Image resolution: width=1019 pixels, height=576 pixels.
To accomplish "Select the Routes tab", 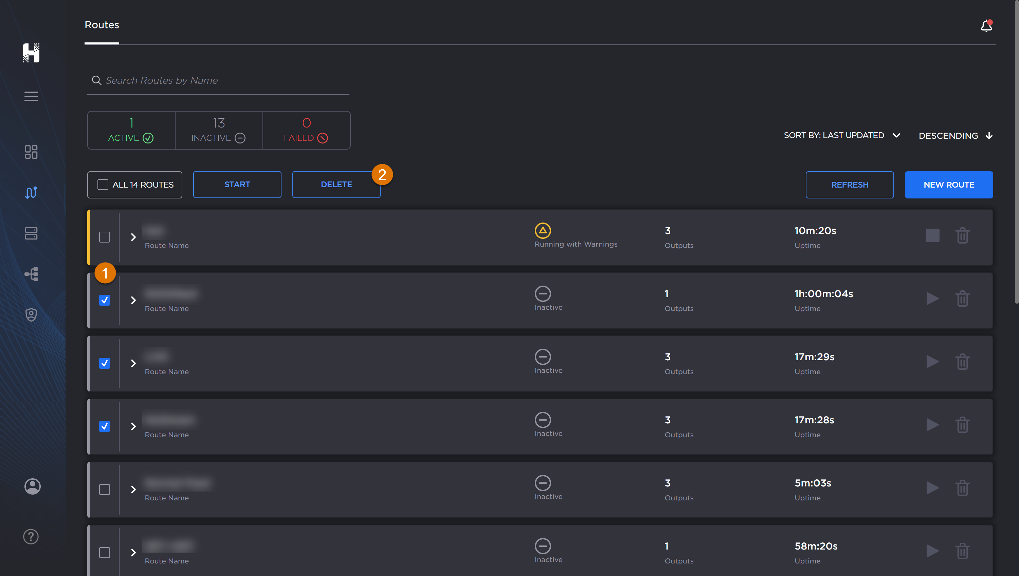I will pyautogui.click(x=102, y=25).
